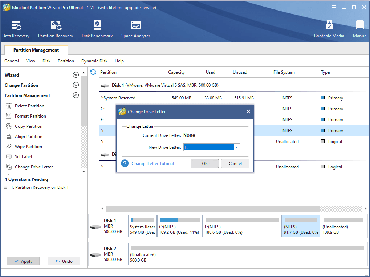Click the Disk 2 drive icon in disk map
This screenshot has height=277, width=370.
coord(95,255)
